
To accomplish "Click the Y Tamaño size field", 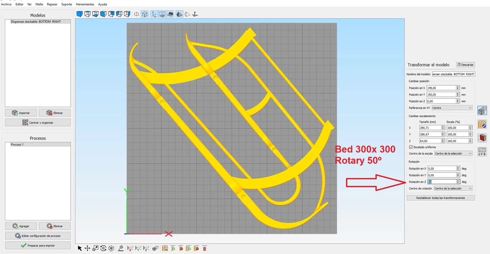I will click(430, 134).
